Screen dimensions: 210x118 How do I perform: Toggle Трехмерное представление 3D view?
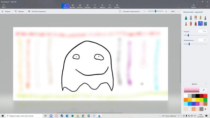pos(129,11)
